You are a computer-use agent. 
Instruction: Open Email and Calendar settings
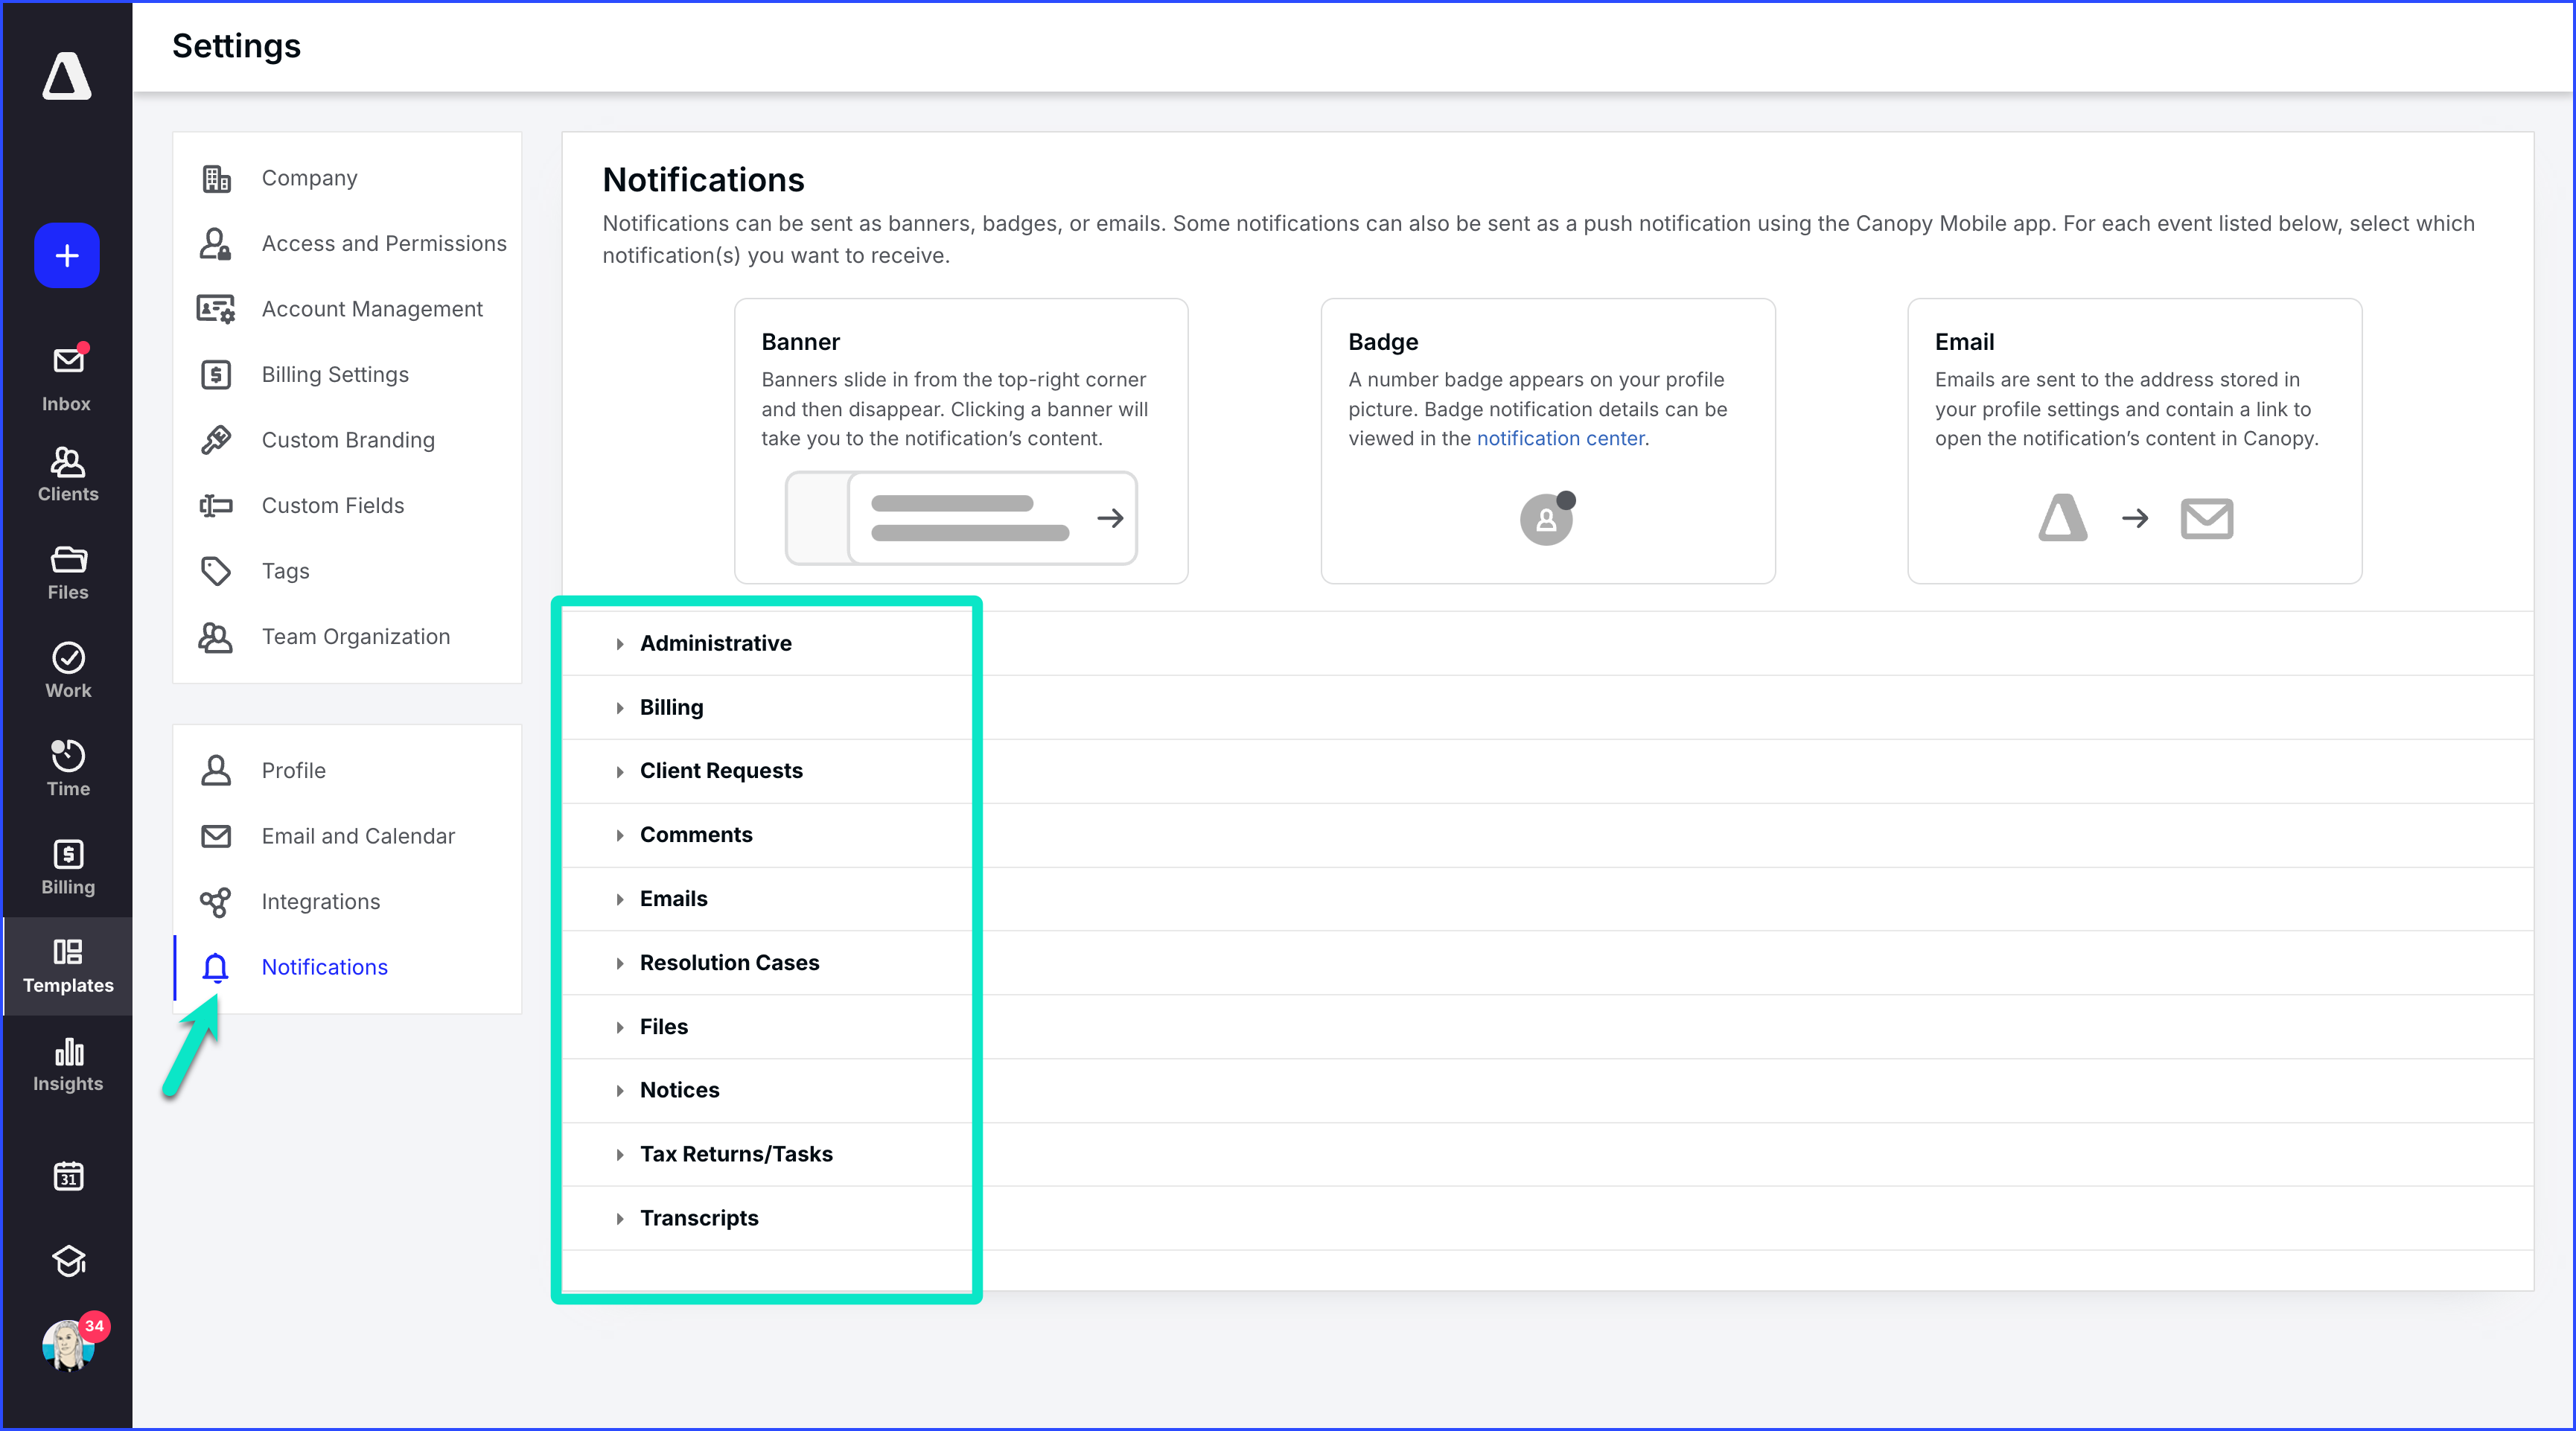357,836
